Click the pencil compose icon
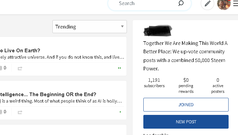This screenshot has height=135, width=238. [207, 4]
